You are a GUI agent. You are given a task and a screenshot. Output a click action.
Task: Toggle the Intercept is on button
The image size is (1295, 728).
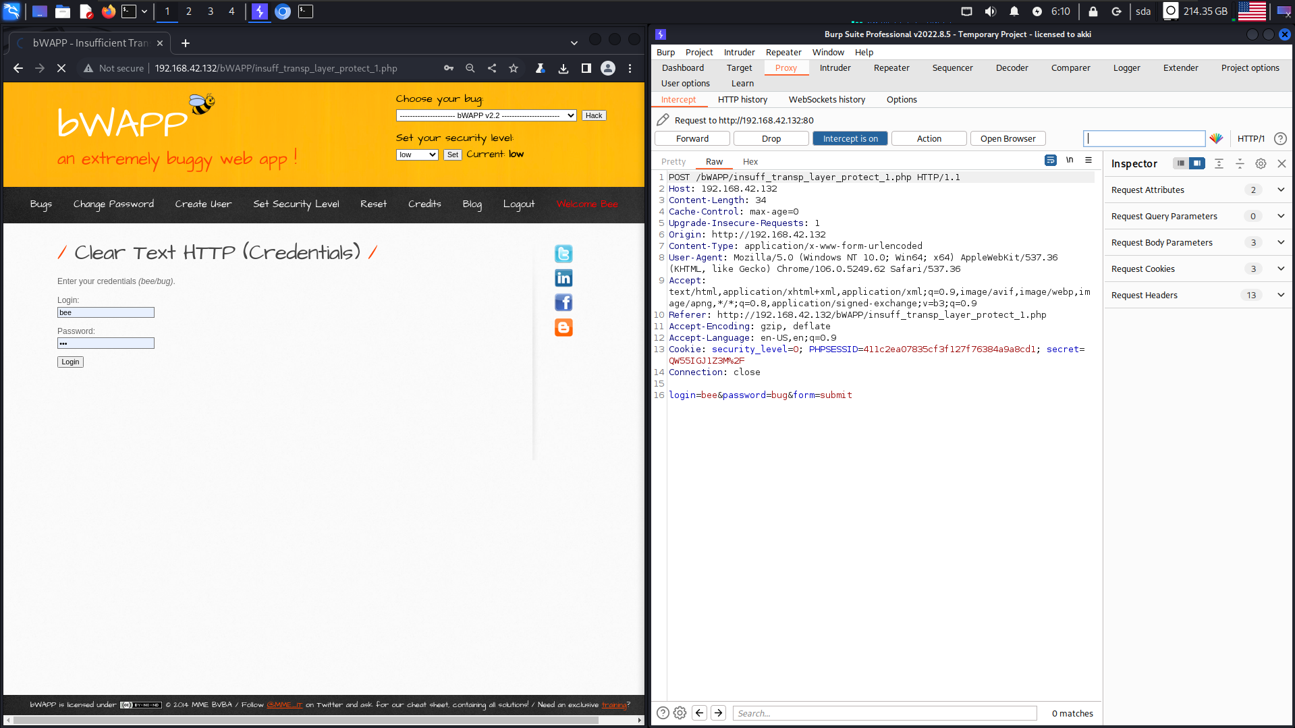pos(850,138)
